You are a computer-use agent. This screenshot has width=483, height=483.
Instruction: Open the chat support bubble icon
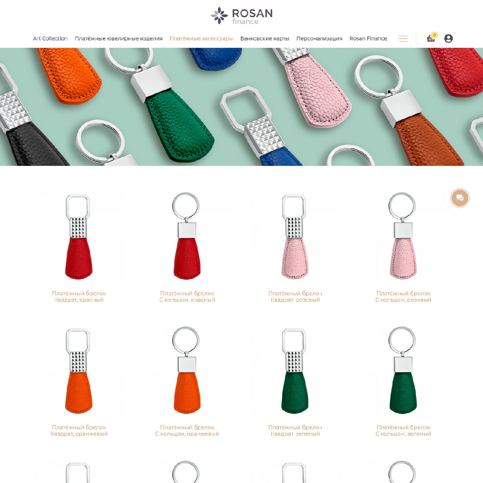460,198
